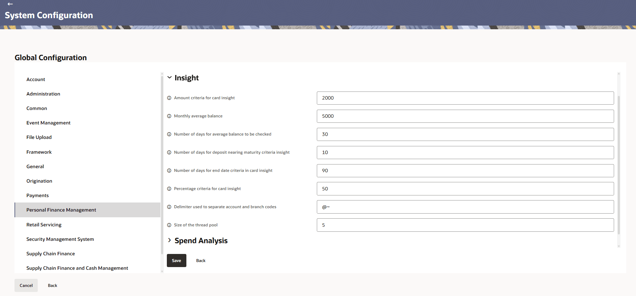The image size is (636, 296).
Task: Click info icon for Delimiter account and branch codes
Action: tap(169, 207)
